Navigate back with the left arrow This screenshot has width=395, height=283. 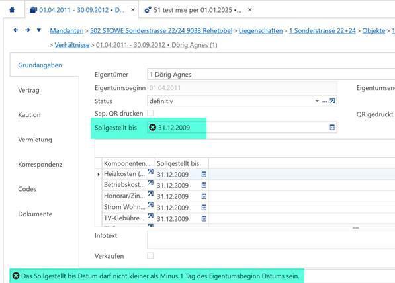[x=16, y=30]
